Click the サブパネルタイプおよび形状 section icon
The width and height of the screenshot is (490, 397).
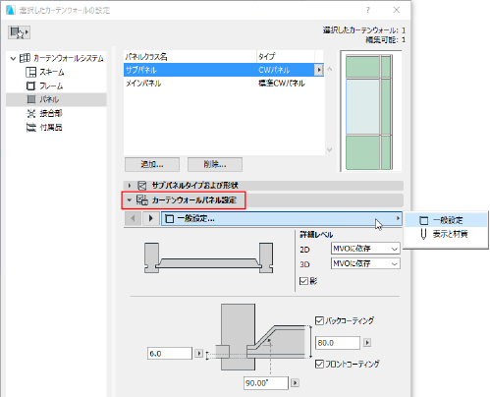pos(142,186)
